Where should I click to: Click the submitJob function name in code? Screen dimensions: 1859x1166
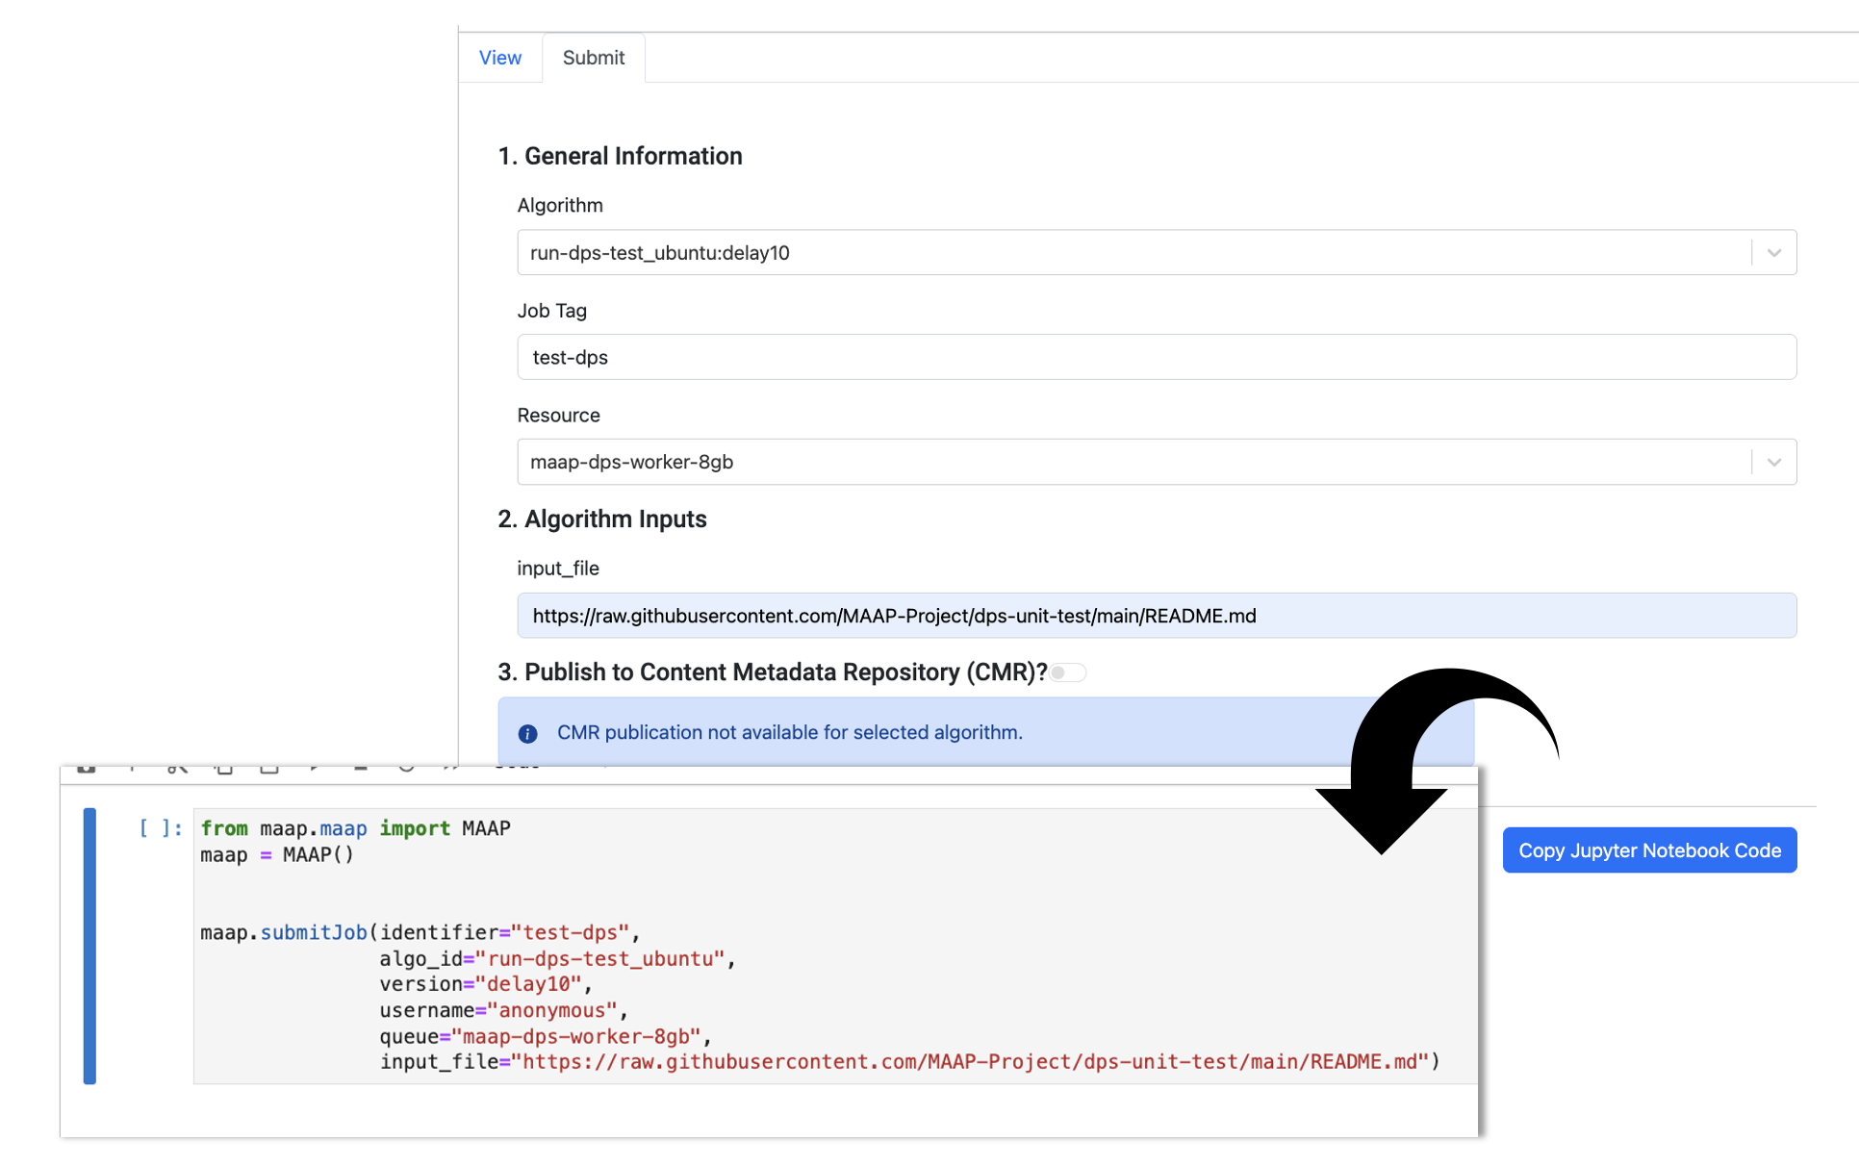314,932
